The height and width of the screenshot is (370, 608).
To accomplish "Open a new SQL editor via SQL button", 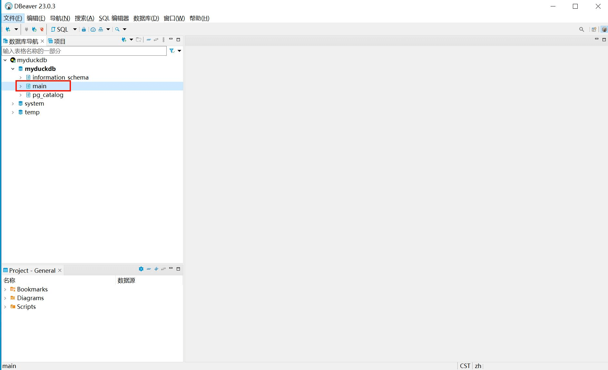I will coord(60,29).
